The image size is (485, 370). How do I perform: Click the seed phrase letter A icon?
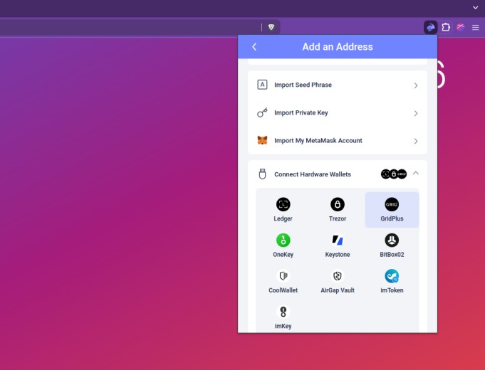click(262, 85)
